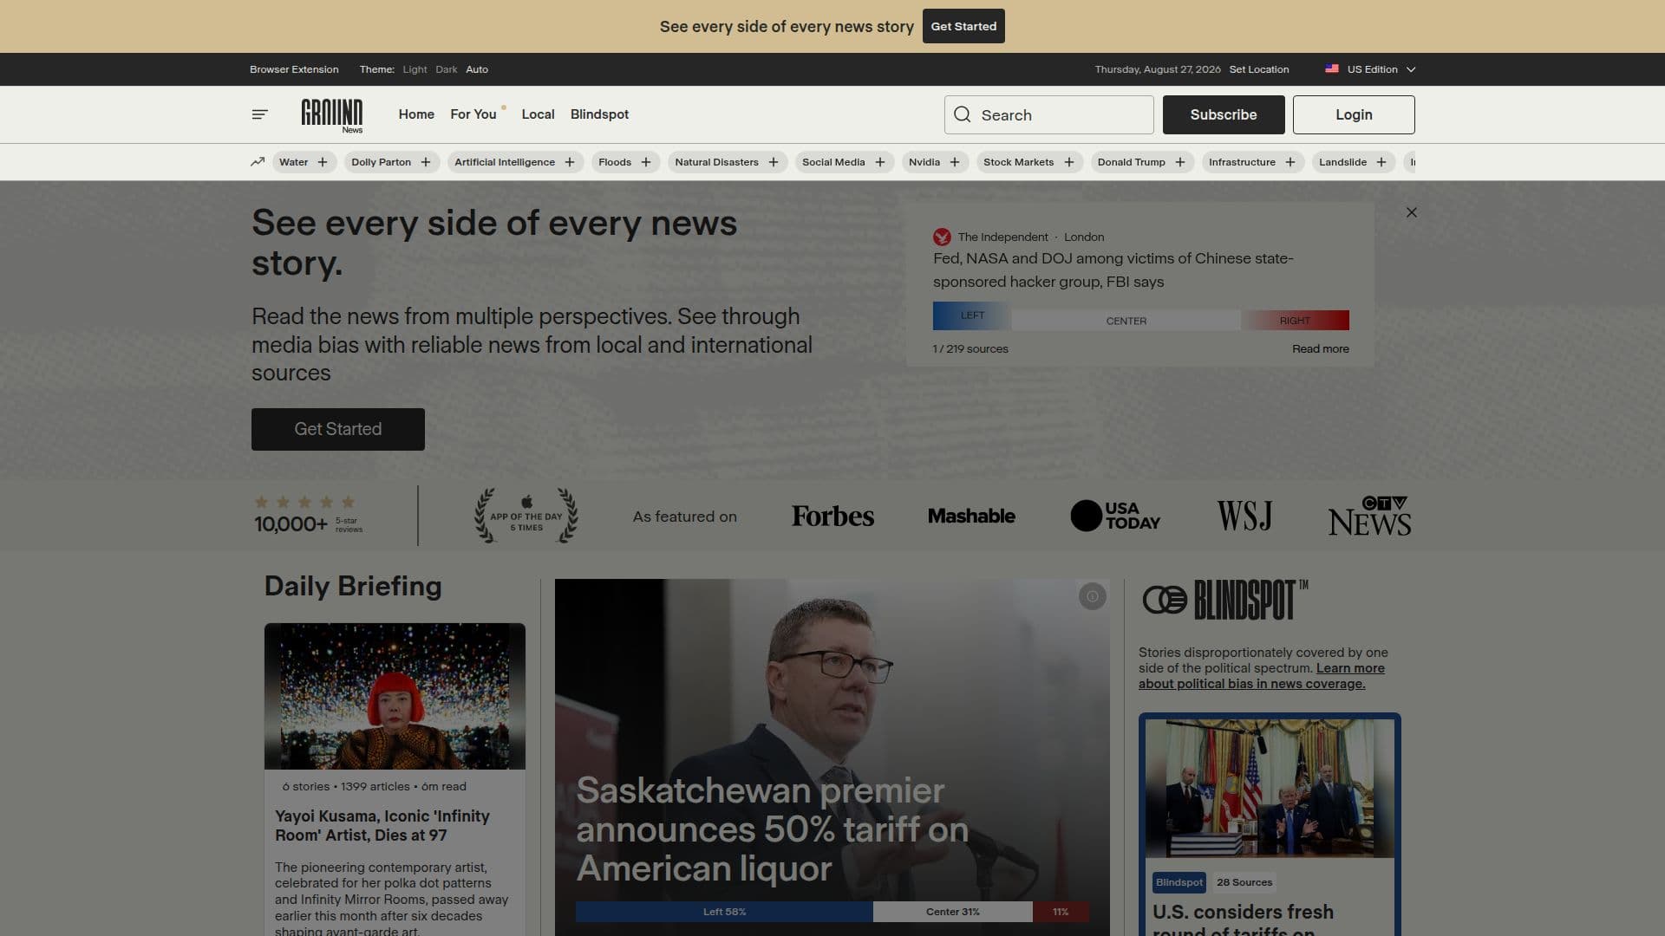Switch theme to Dark
This screenshot has width=1665, height=936.
pyautogui.click(x=447, y=69)
